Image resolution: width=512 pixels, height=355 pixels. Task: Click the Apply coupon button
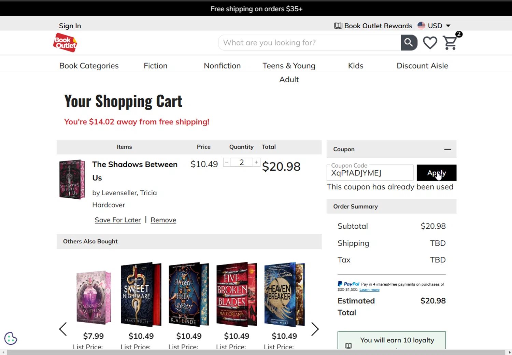pos(436,173)
